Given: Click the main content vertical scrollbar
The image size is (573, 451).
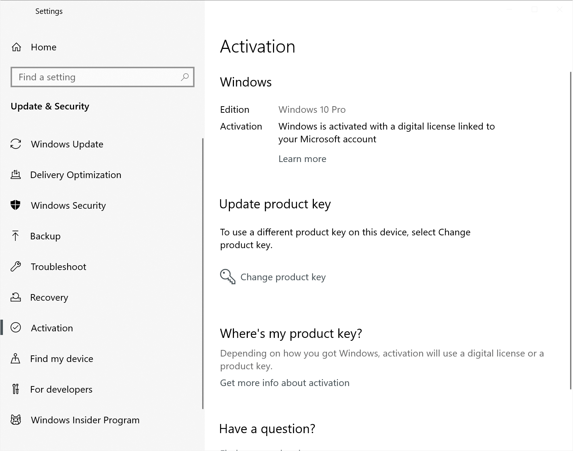Looking at the screenshot, I should pos(571,231).
